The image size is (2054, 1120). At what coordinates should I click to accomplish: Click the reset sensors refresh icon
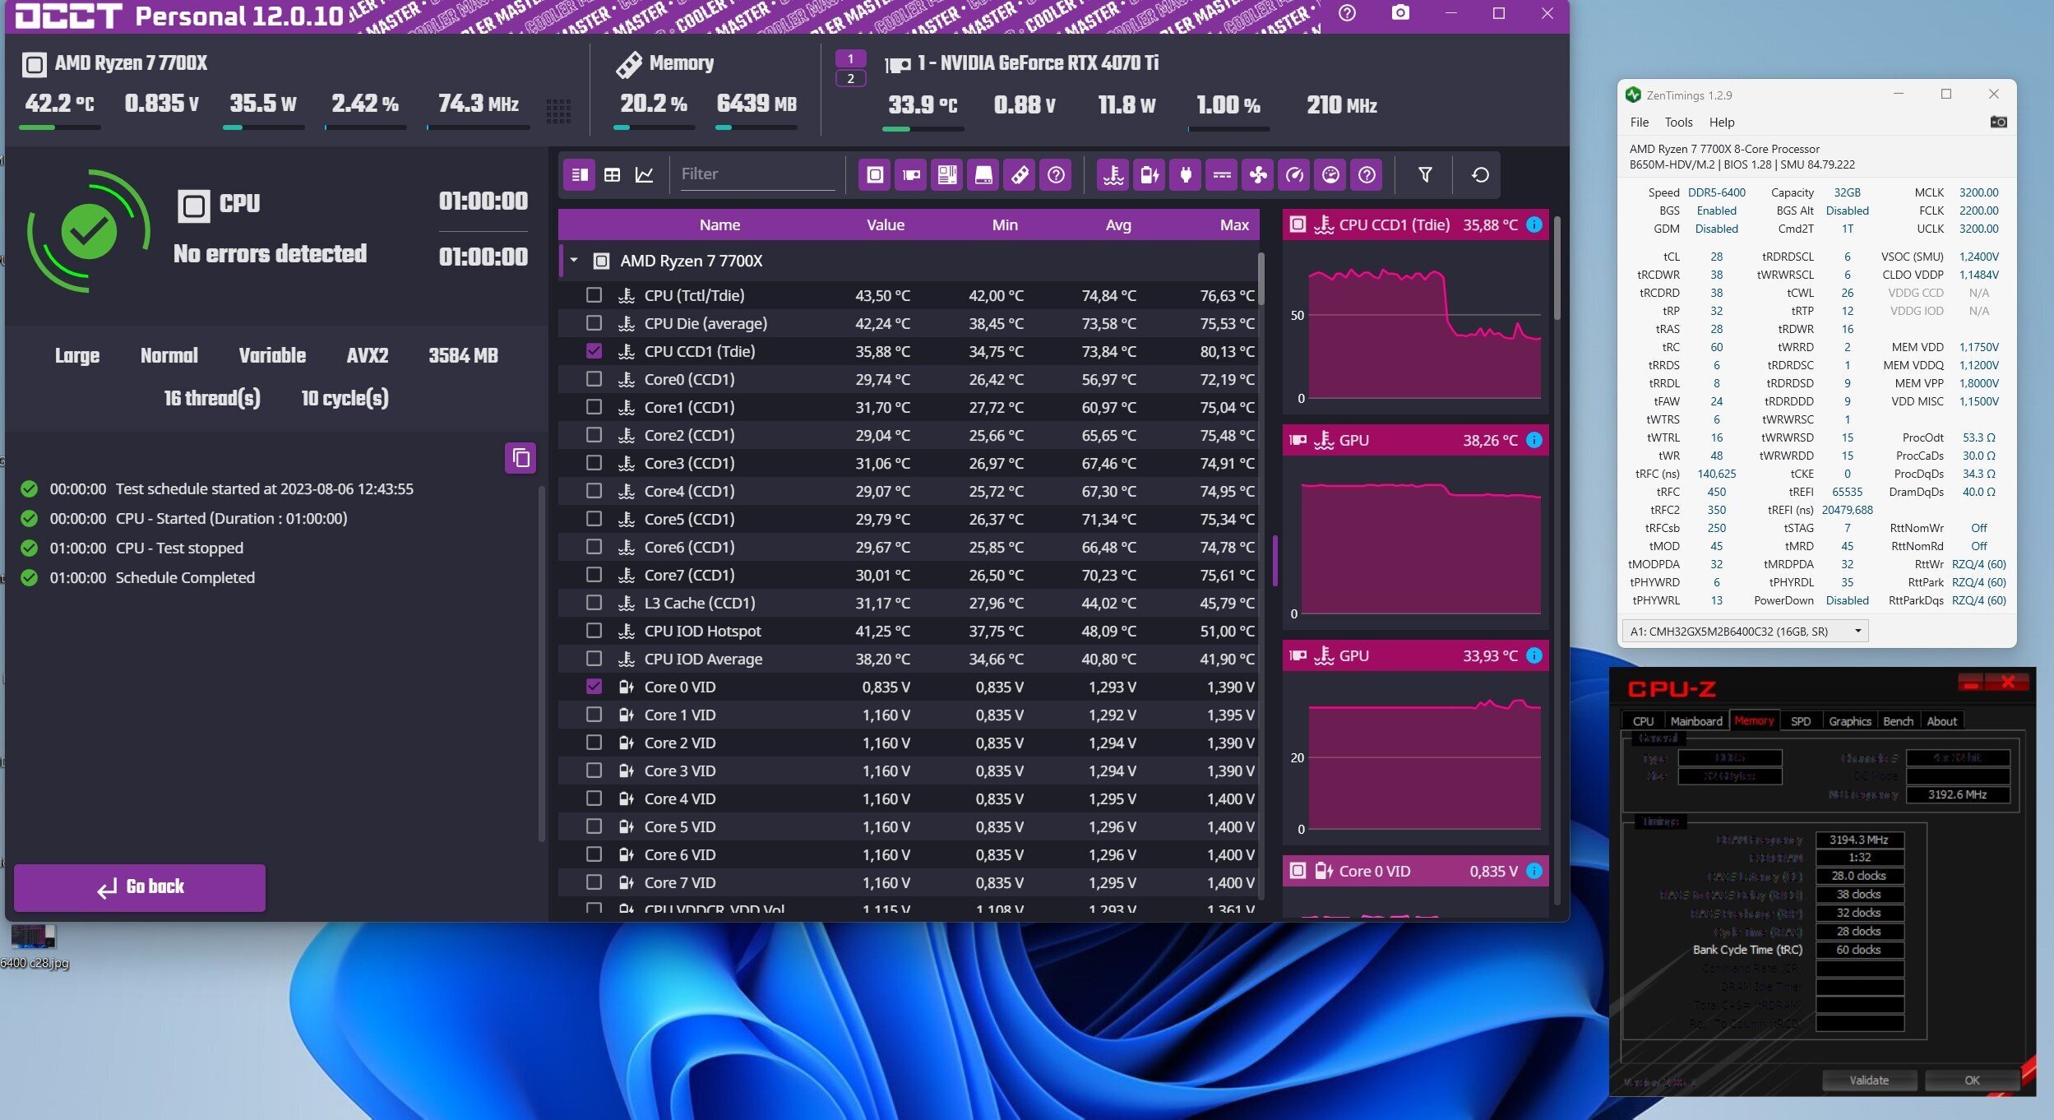[1480, 174]
